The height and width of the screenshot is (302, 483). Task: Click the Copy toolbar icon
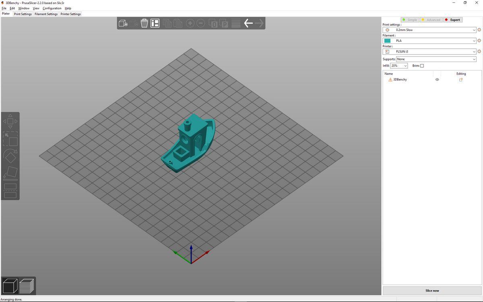pos(167,23)
